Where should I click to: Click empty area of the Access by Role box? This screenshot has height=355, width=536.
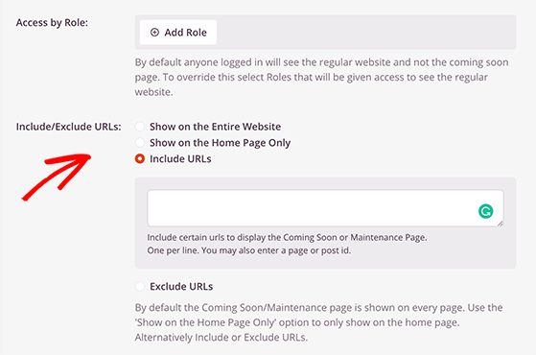tap(365, 33)
